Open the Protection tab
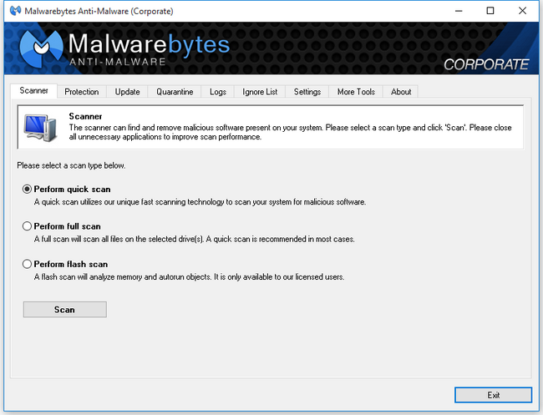543x415 pixels. pyautogui.click(x=82, y=92)
